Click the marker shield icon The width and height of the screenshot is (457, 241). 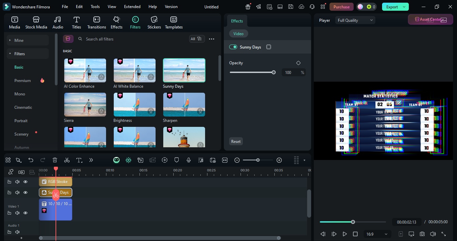pyautogui.click(x=177, y=160)
